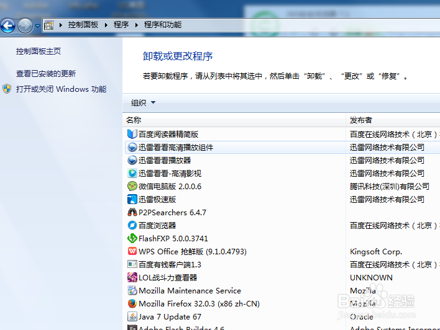Image resolution: width=440 pixels, height=330 pixels.
Task: Click the WPS Office red icon
Action: [x=132, y=251]
